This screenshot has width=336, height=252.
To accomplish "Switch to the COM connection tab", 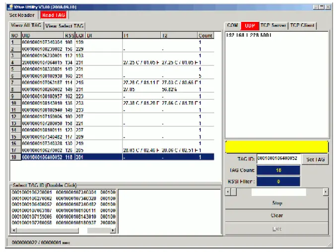I will pyautogui.click(x=232, y=25).
